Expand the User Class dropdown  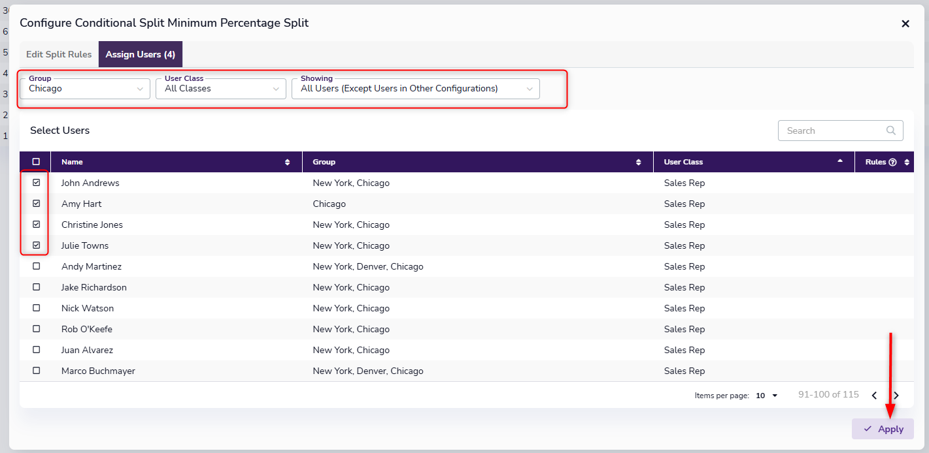pyautogui.click(x=220, y=89)
